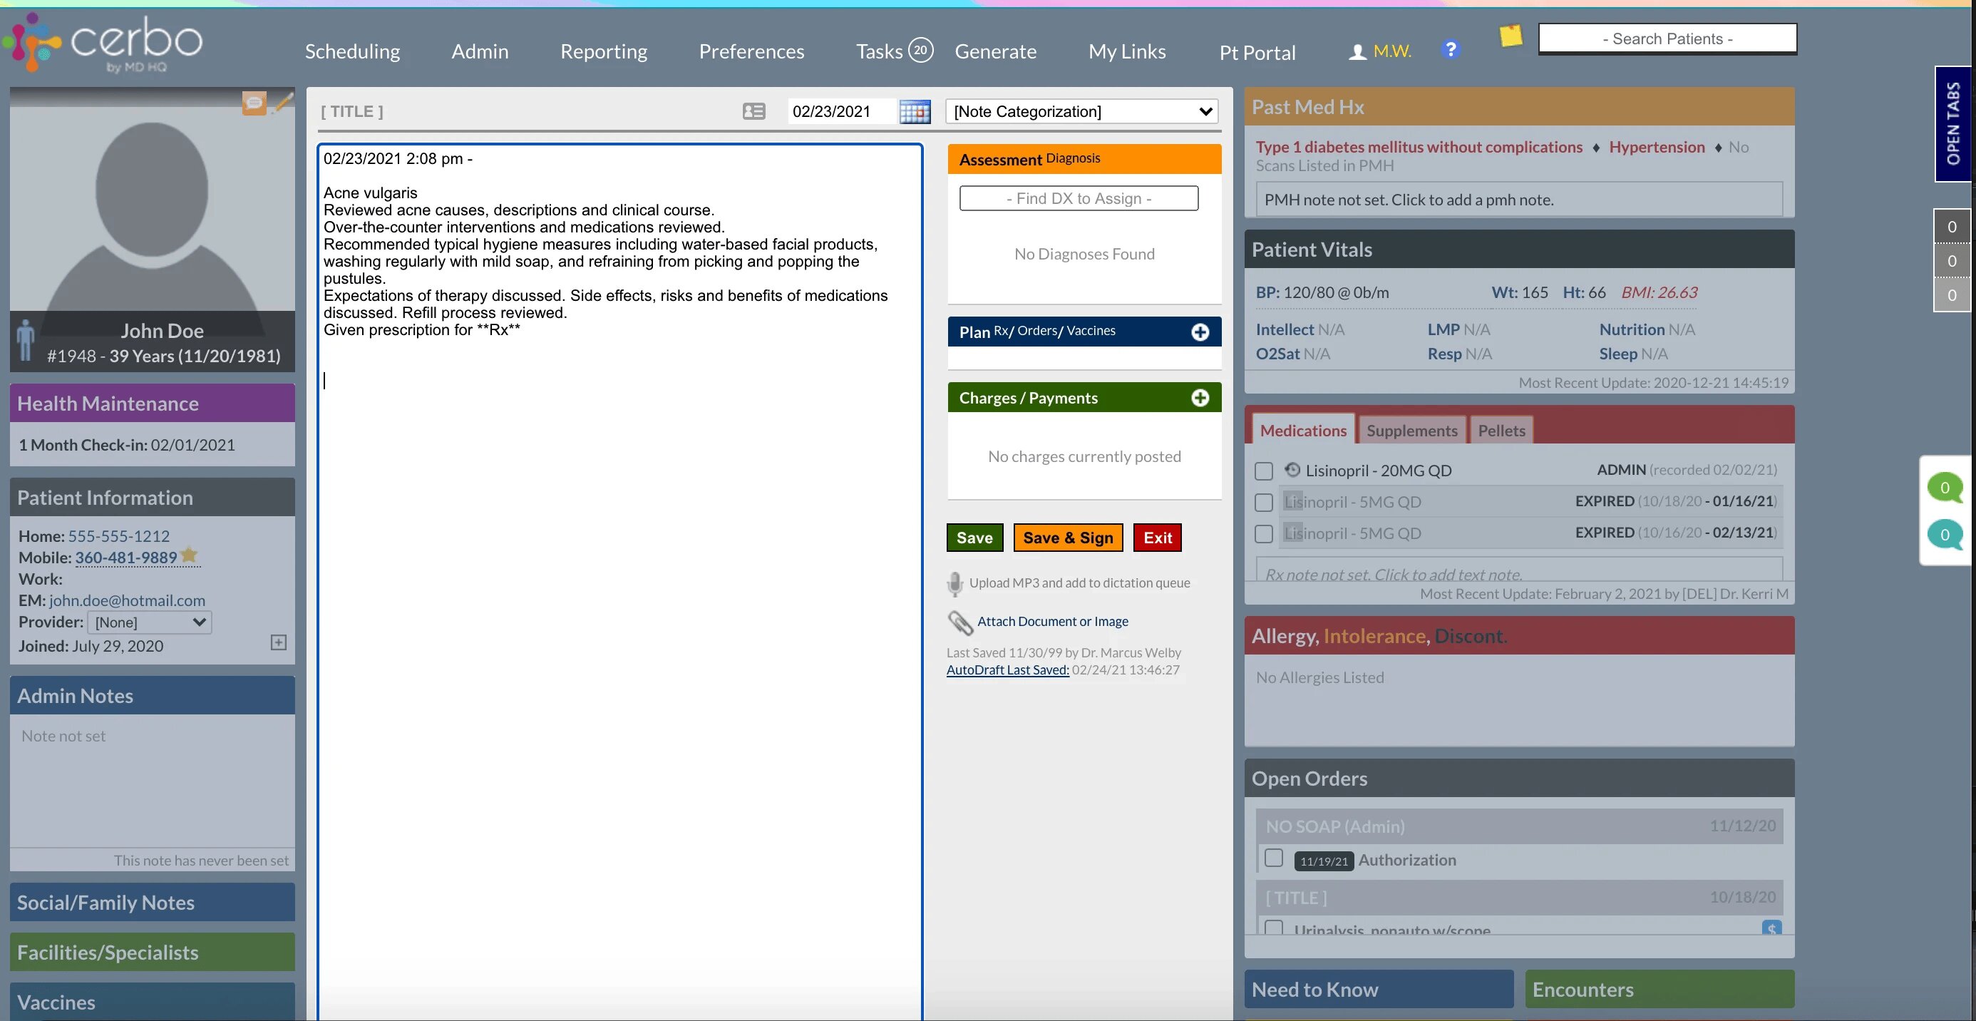
Task: Open the calendar date picker icon
Action: pyautogui.click(x=915, y=112)
